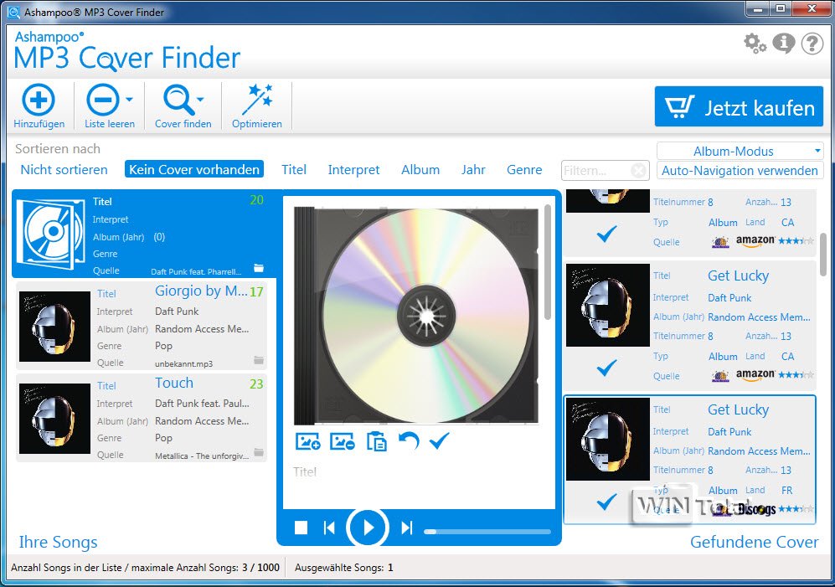Click the Cover finden magnifier icon
Image resolution: width=835 pixels, height=587 pixels.
pyautogui.click(x=179, y=100)
